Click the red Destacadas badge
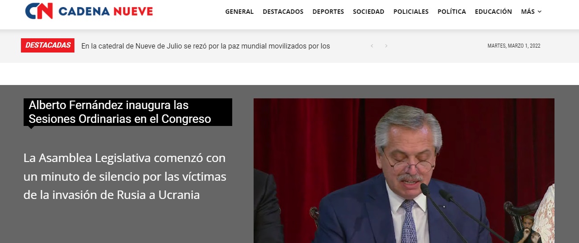 pos(48,45)
